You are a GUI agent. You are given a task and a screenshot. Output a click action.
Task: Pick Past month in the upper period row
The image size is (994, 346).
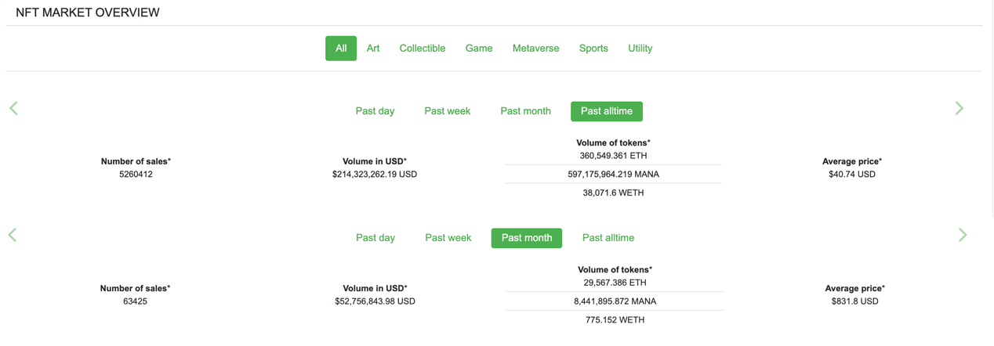(525, 111)
